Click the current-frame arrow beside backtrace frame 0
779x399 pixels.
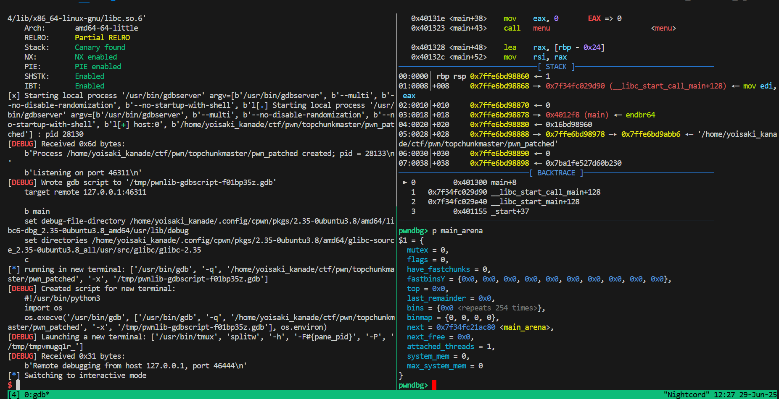coord(405,183)
